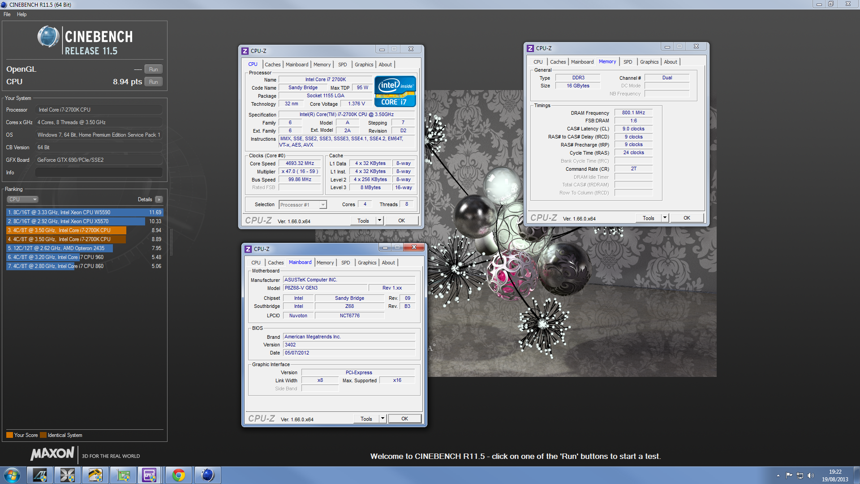Click OK in CPU-Z timings window

(x=687, y=218)
